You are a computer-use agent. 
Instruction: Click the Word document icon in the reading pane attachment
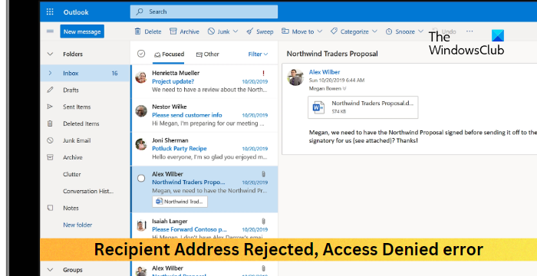click(318, 107)
